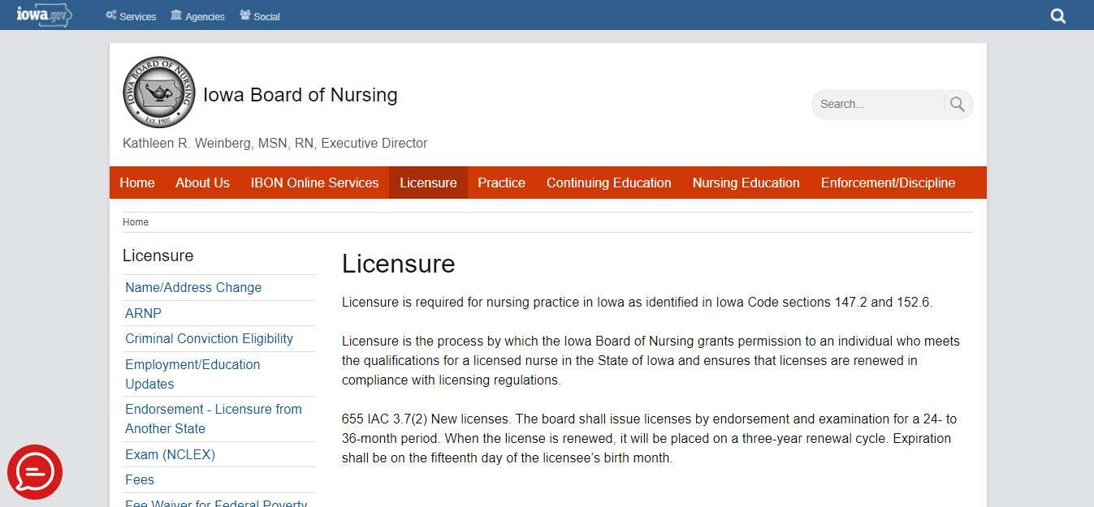Click the Agencies building icon

(176, 15)
